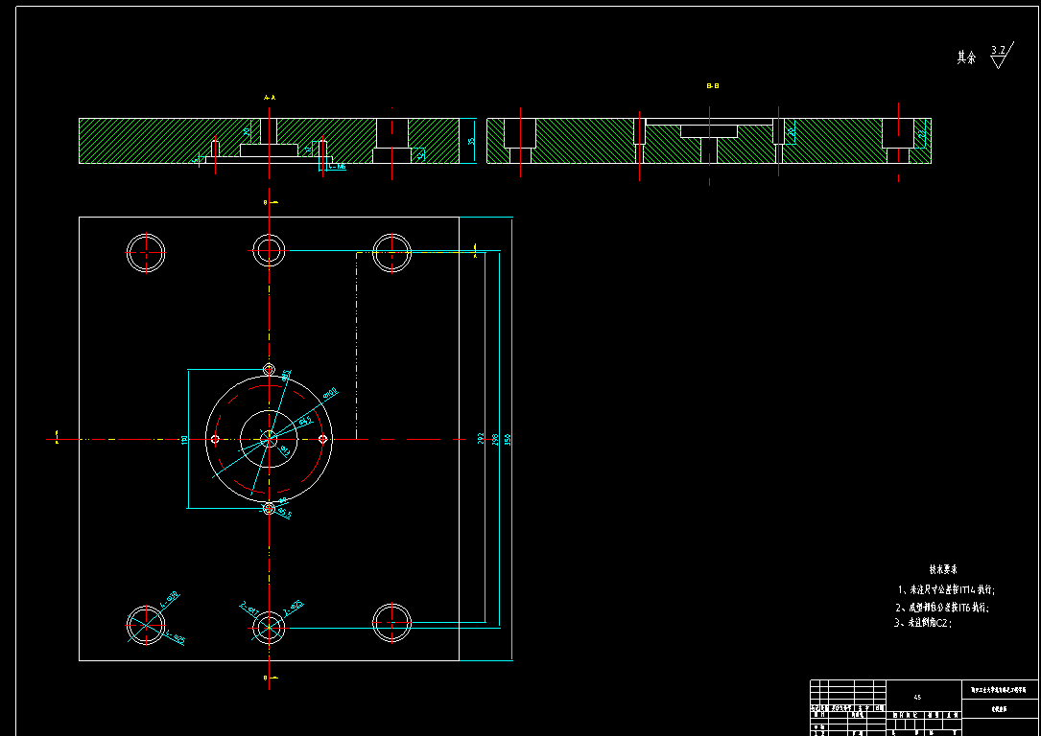The image size is (1041, 736).
Task: Select the 298 vertical dimension
Action: click(x=495, y=439)
